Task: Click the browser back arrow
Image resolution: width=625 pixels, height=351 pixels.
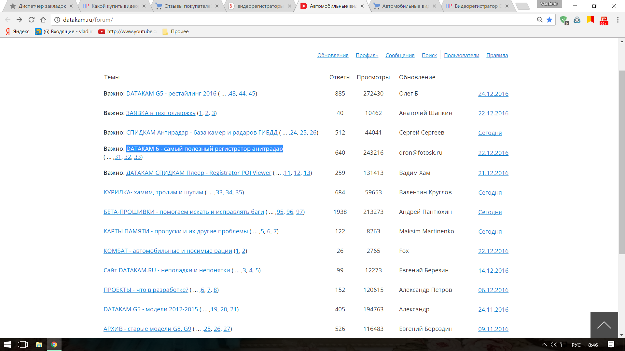Action: [8, 20]
